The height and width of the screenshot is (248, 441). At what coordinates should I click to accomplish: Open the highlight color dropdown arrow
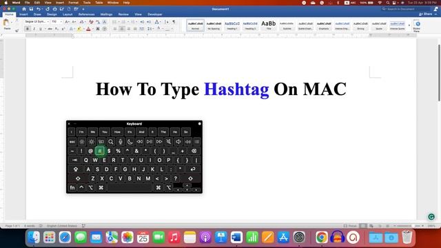(83, 29)
